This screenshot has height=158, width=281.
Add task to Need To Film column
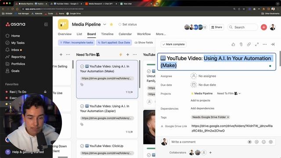click(x=128, y=54)
